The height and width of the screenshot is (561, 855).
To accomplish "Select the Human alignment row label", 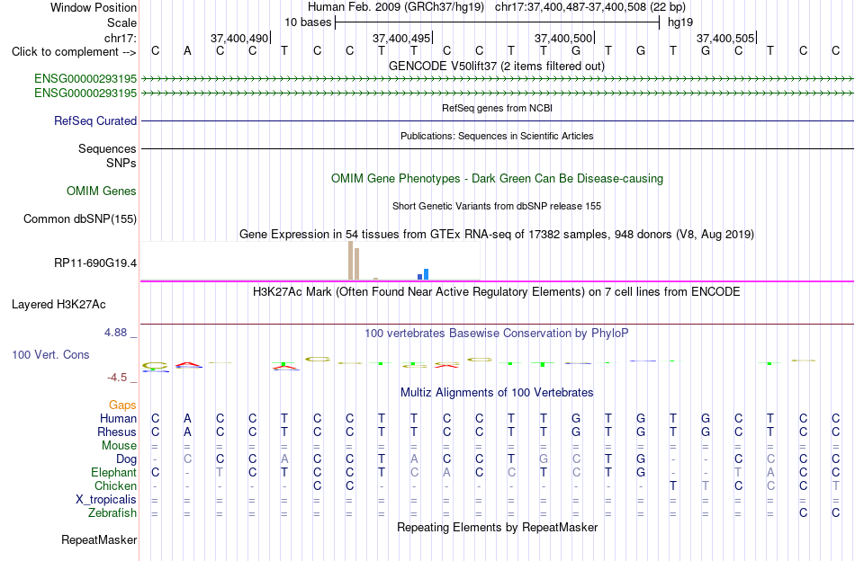I will coord(118,418).
